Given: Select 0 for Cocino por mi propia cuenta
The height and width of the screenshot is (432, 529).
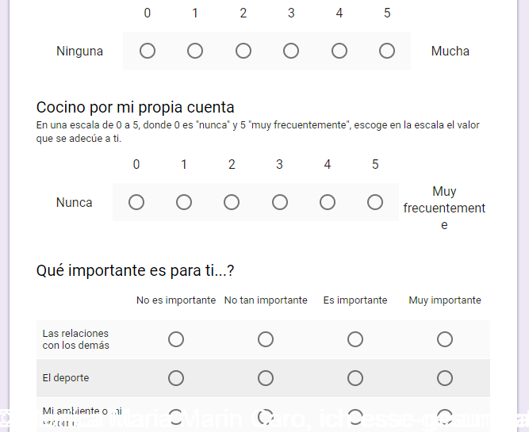Looking at the screenshot, I should click(136, 202).
